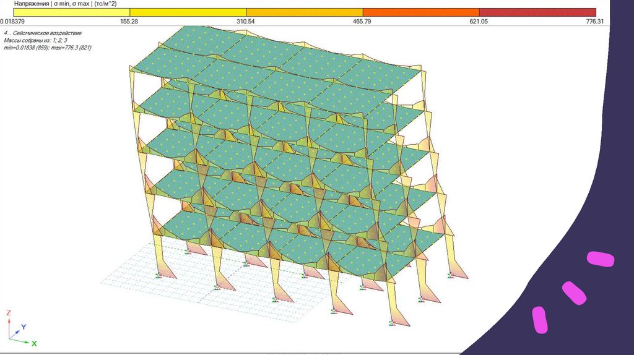Screen dimensions: 634x355
Task: Click the Z axis label on triad
Action: pos(9,313)
